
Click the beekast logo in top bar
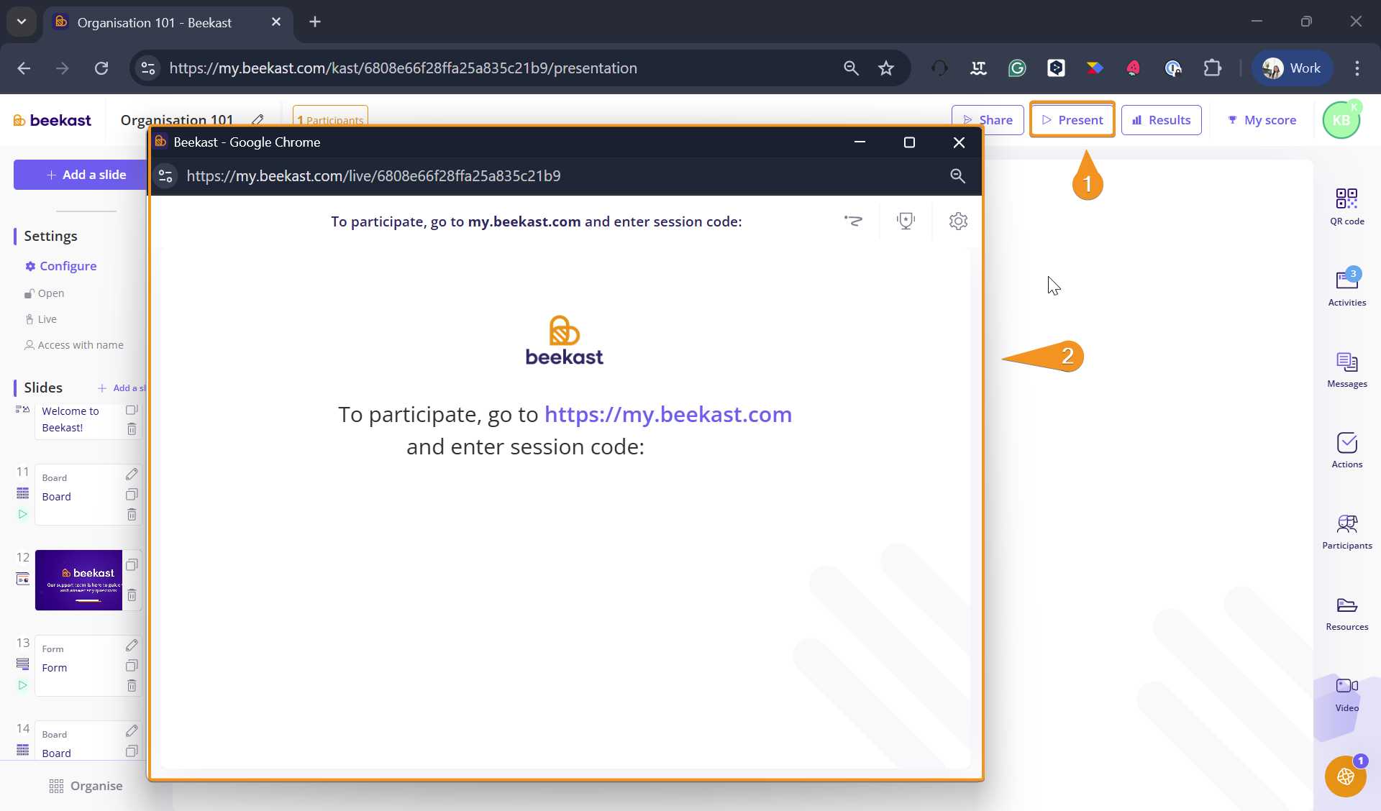click(53, 120)
